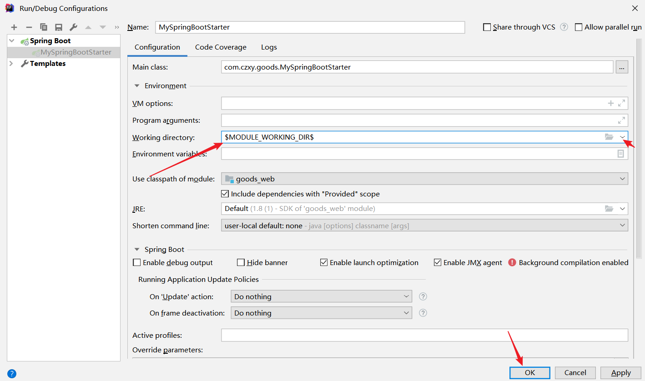Viewport: 645px width, 381px height.
Task: Open help for 'Update' action policy
Action: pyautogui.click(x=423, y=296)
